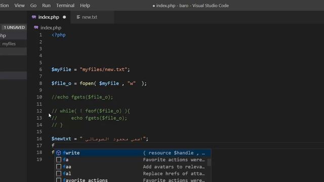This screenshot has height=182, width=324.
Task: Select the fal snippet suggestion
Action: (131, 173)
